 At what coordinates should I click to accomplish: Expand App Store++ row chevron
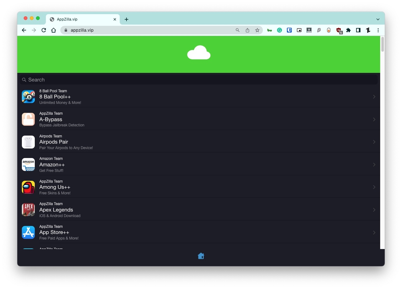click(374, 232)
